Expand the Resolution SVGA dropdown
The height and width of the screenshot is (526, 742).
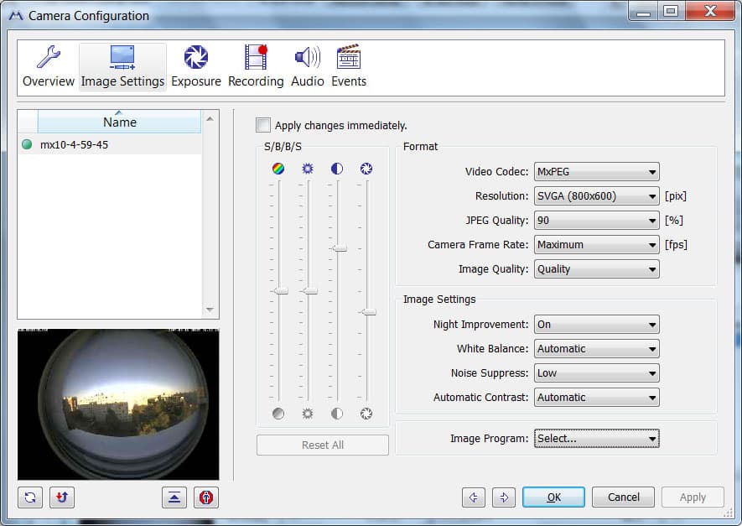click(596, 196)
